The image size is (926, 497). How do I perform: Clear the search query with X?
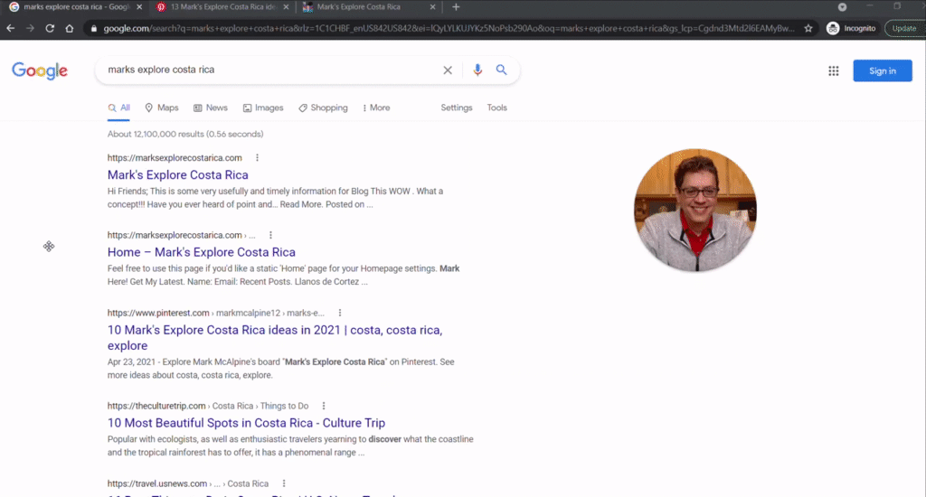tap(448, 70)
